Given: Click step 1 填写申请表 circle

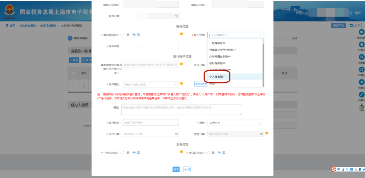Looking at the screenshot, I should point(70,38).
